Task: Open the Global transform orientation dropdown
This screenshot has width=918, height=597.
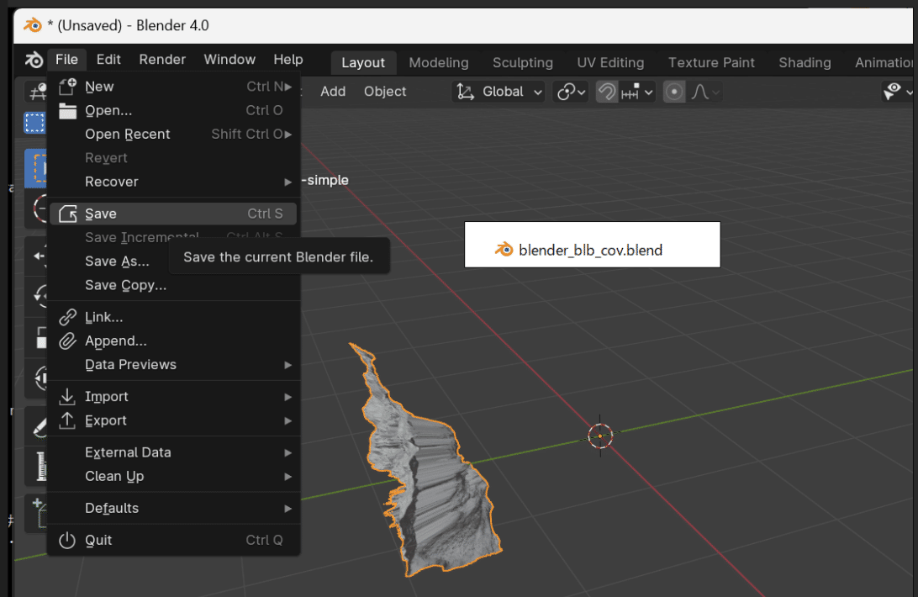Action: point(498,92)
